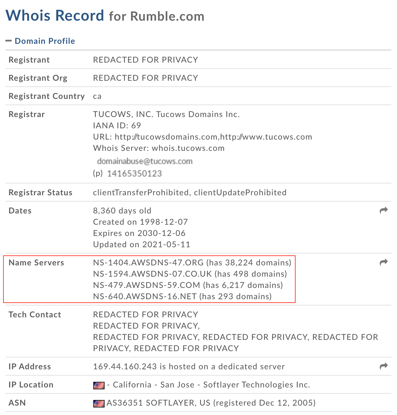
Task: Click the minus icon beside Domain Profile
Action: [x=9, y=41]
